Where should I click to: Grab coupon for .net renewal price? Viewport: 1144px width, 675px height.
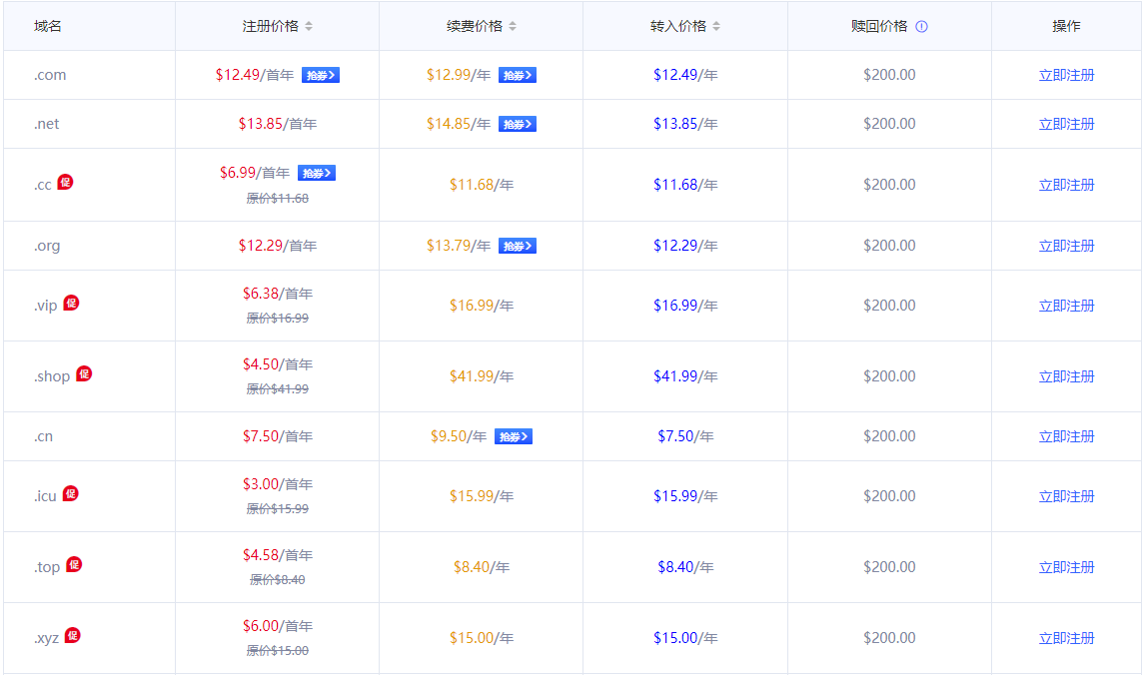[518, 124]
